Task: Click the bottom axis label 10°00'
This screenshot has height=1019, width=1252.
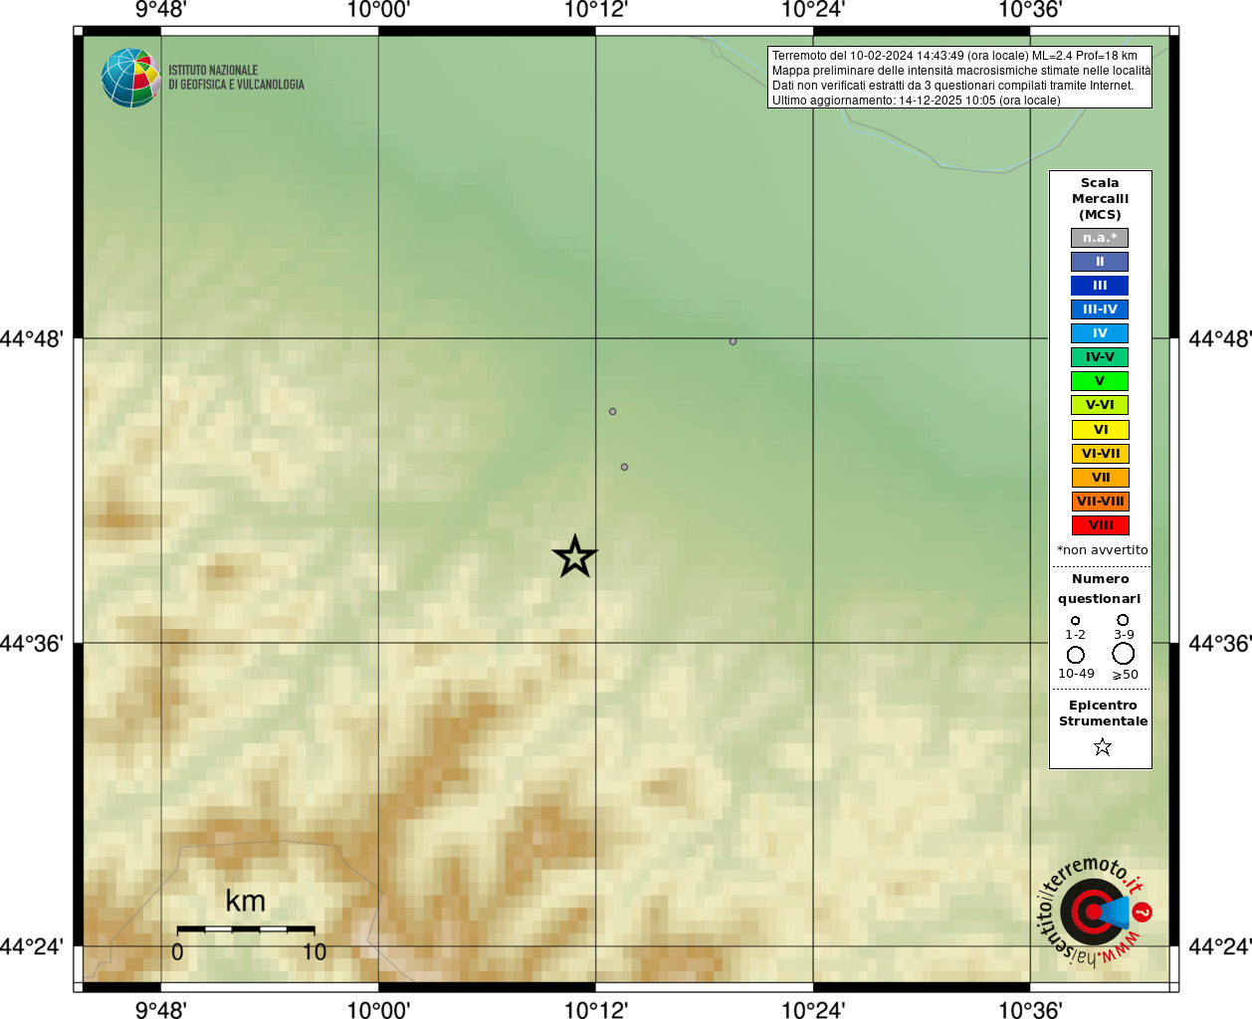Action: (378, 1010)
